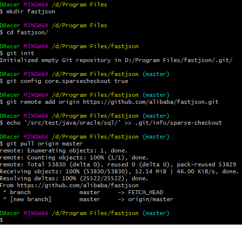Screen dimensions: 242x225
Task: Click 'From https://github.com/alibaba/fastjson' line
Action: click(x=69, y=185)
